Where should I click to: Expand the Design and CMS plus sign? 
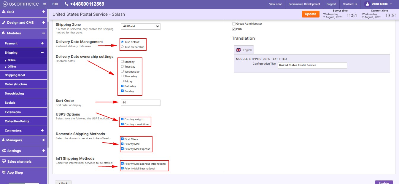click(x=44, y=23)
